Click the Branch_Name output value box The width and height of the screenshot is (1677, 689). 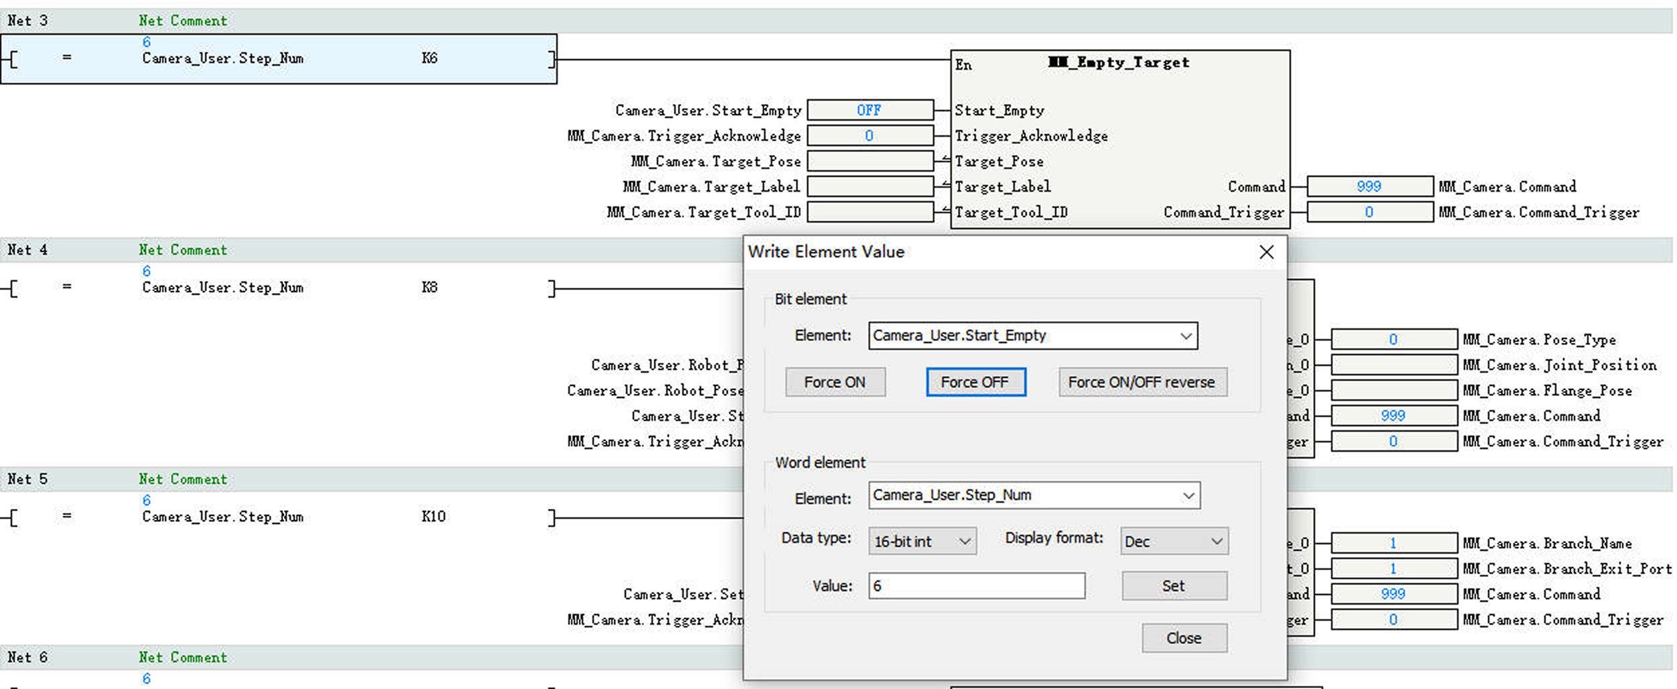point(1393,543)
